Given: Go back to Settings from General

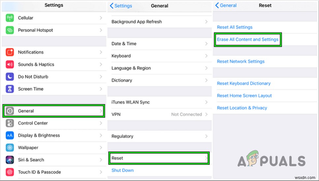Looking at the screenshot, I should pyautogui.click(x=121, y=6).
